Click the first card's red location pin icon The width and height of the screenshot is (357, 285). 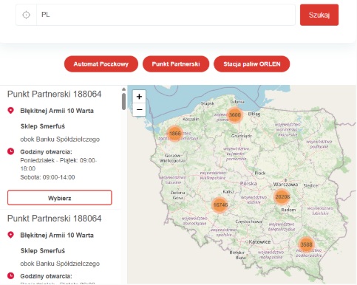[10, 111]
